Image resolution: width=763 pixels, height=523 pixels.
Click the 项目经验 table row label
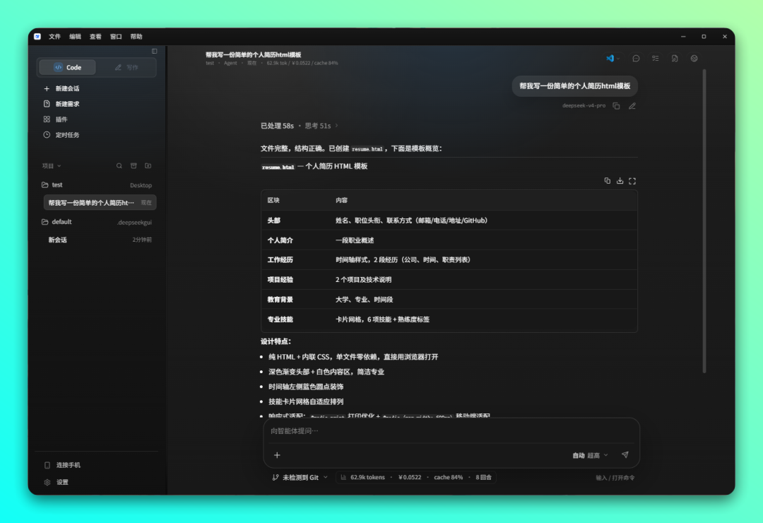tap(280, 280)
